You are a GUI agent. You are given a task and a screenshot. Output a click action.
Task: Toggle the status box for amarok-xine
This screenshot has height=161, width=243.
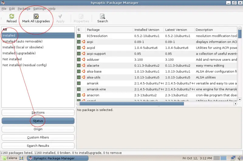click(79, 89)
